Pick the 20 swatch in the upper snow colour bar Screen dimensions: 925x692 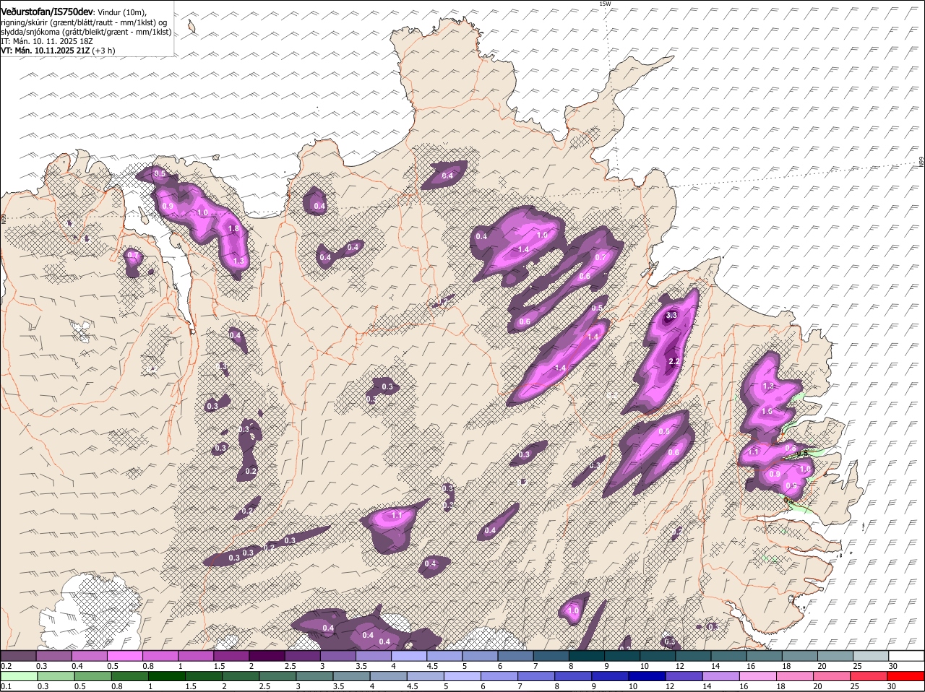click(x=835, y=656)
